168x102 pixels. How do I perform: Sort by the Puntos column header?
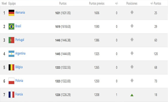(x=63, y=3)
